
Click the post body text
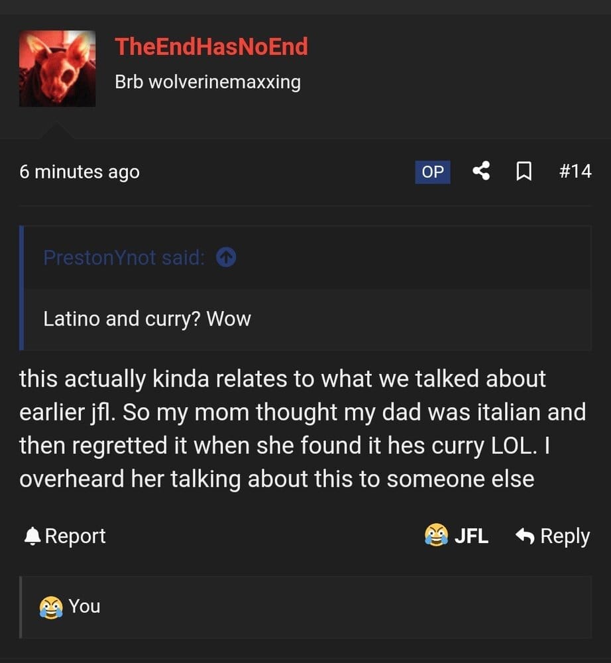303,429
